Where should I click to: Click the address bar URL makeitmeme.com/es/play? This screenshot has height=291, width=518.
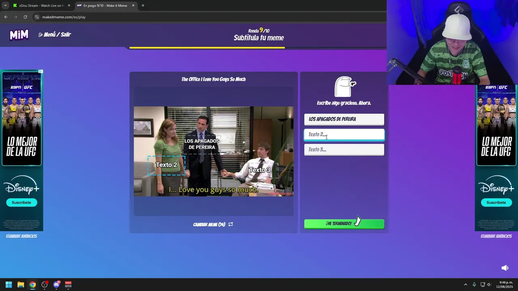pyautogui.click(x=64, y=17)
